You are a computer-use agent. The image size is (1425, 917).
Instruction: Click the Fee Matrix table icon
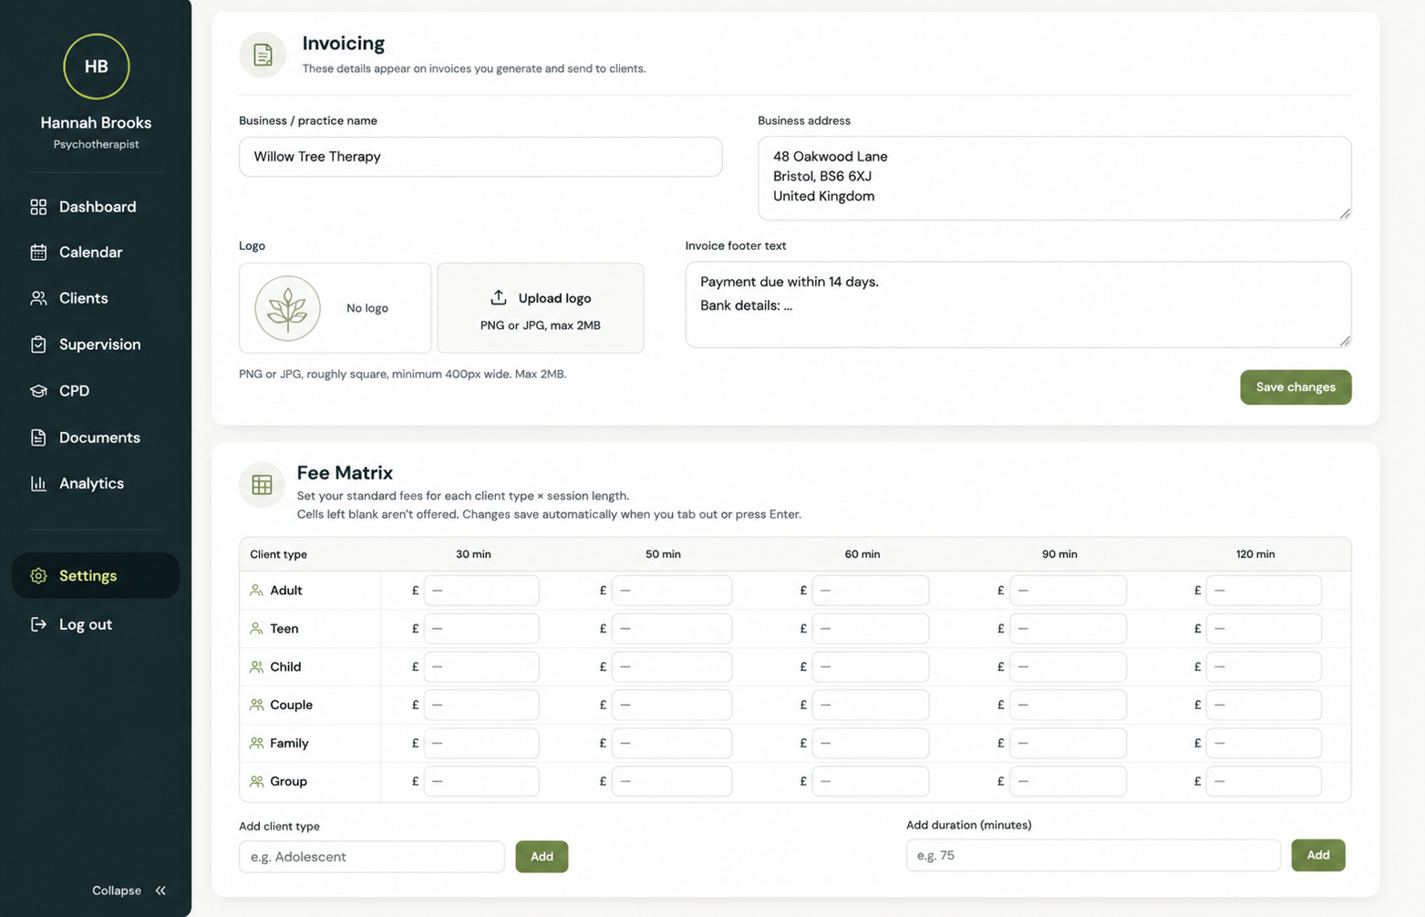262,485
